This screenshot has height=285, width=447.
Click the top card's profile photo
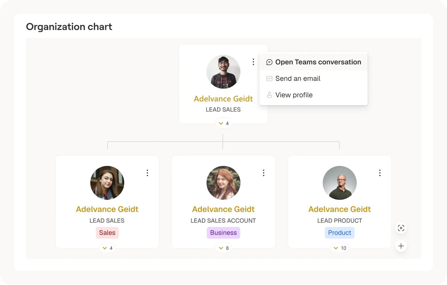pos(223,72)
